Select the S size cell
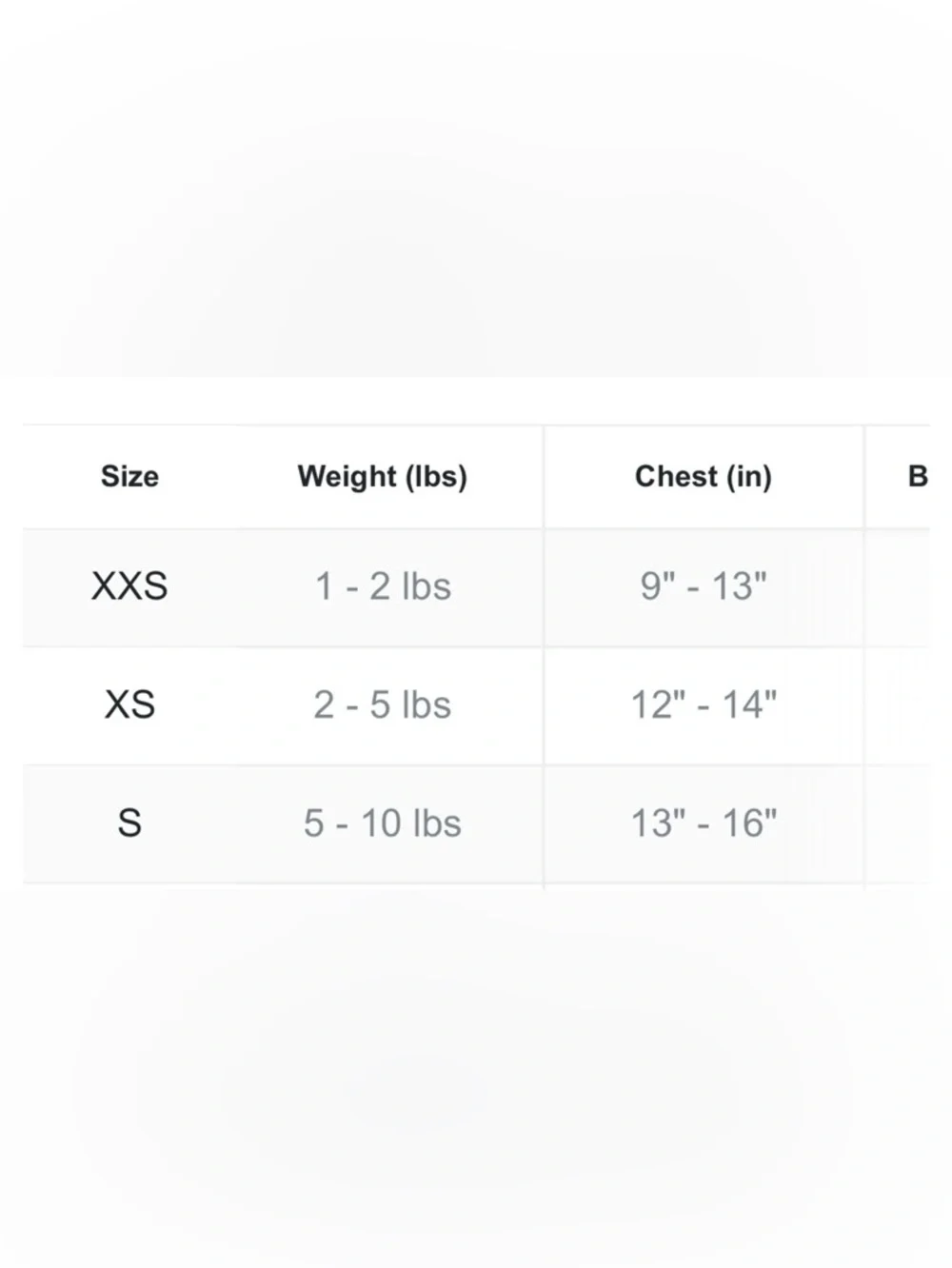The width and height of the screenshot is (952, 1268). tap(129, 823)
